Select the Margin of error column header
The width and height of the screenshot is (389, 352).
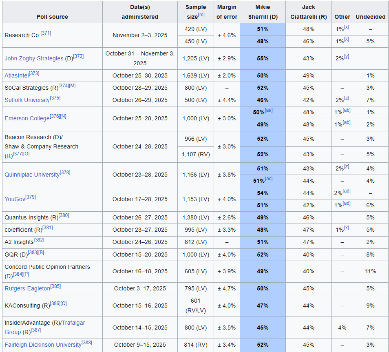(227, 12)
